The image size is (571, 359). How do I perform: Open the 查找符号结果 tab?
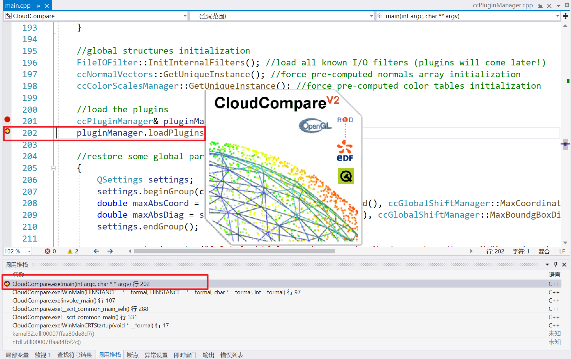[x=75, y=355]
